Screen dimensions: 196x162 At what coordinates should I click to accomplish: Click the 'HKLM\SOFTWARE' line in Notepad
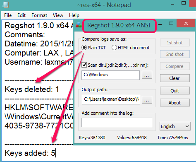tap(39, 107)
